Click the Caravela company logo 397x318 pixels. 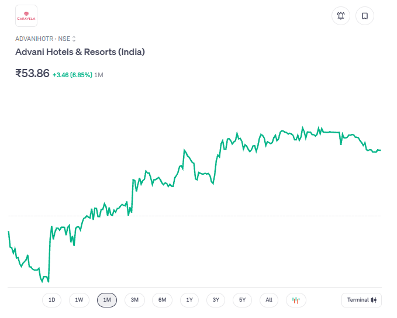tap(26, 16)
